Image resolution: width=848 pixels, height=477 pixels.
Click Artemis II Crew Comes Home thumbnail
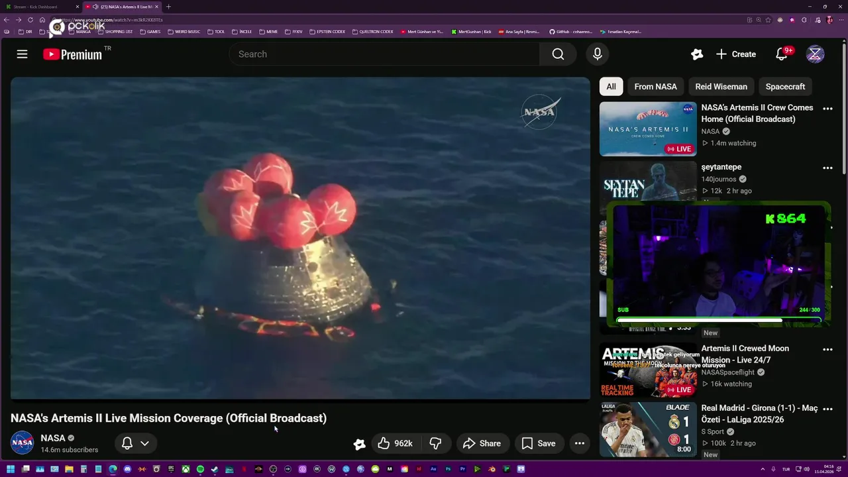pyautogui.click(x=648, y=129)
